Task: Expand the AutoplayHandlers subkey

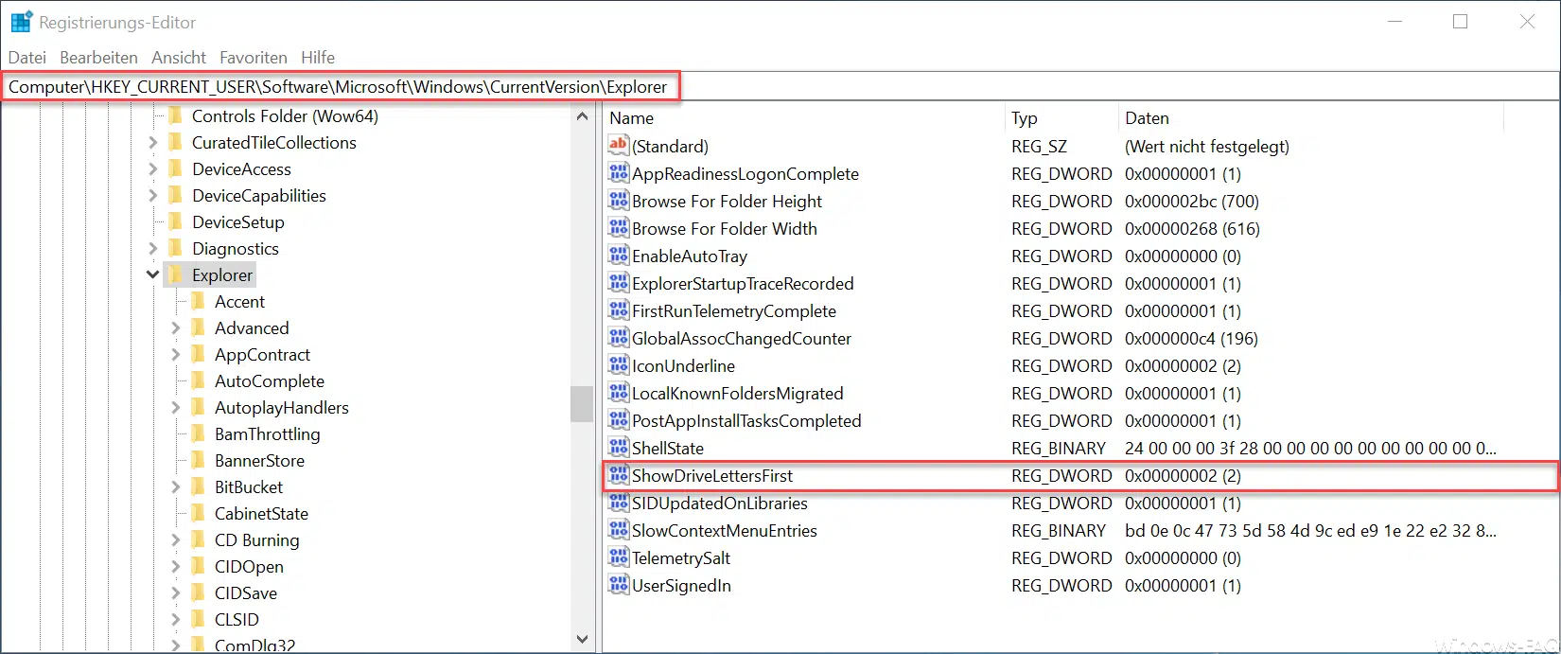Action: tap(176, 407)
